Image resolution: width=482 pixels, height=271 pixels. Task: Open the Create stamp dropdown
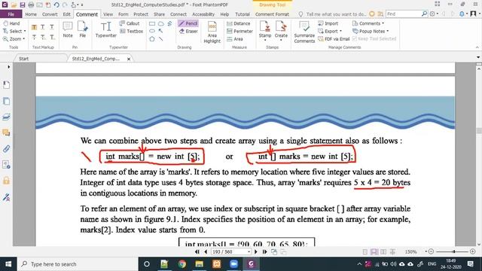click(281, 40)
